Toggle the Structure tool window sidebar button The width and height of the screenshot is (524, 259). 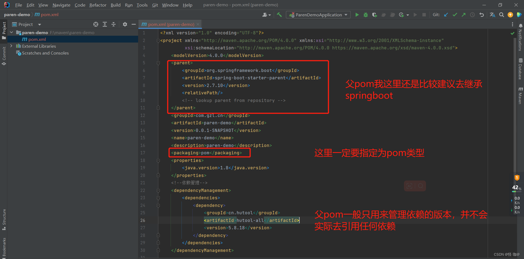pyautogui.click(x=4, y=219)
